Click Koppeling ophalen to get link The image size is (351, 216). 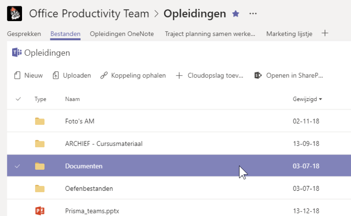click(133, 75)
